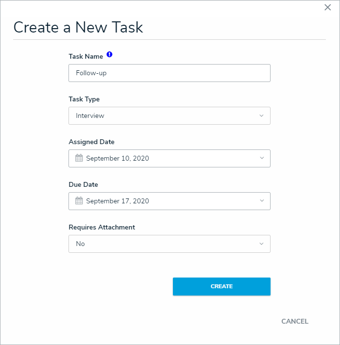The image size is (340, 345).
Task: Click the calendar icon in Due Date
Action: pyautogui.click(x=79, y=201)
